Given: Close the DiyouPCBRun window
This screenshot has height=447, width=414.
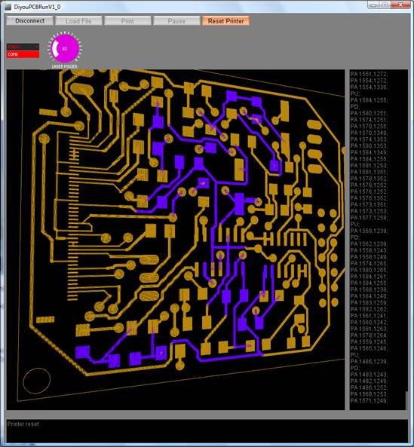Looking at the screenshot, I should 400,5.
